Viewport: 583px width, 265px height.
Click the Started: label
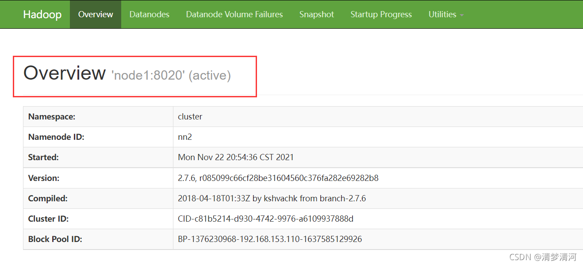tap(43, 157)
